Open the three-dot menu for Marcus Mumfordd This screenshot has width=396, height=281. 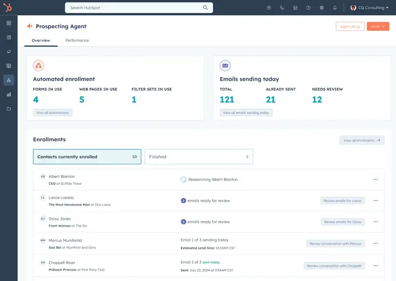click(x=375, y=243)
